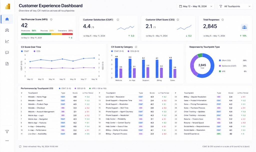Select the Returns – Refund Speed row
The image size is (256, 152).
coord(212,123)
